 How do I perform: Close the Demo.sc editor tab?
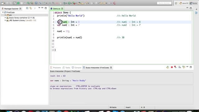tap(62, 8)
